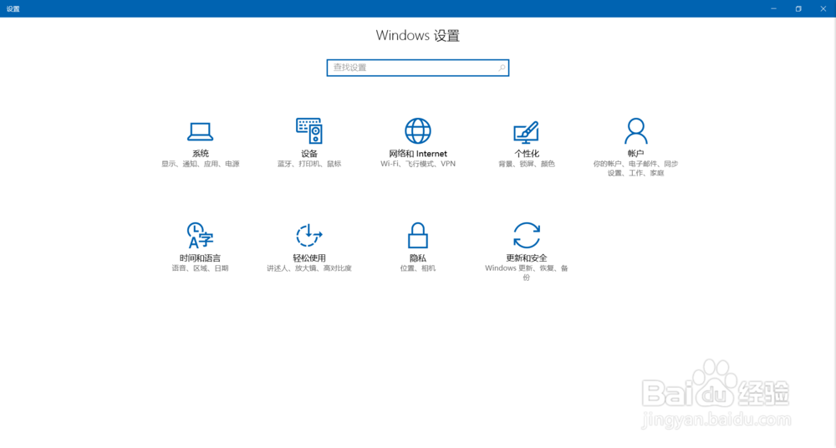This screenshot has width=836, height=448.
Task: Click the 时间和语言 category title
Action: coord(200,258)
